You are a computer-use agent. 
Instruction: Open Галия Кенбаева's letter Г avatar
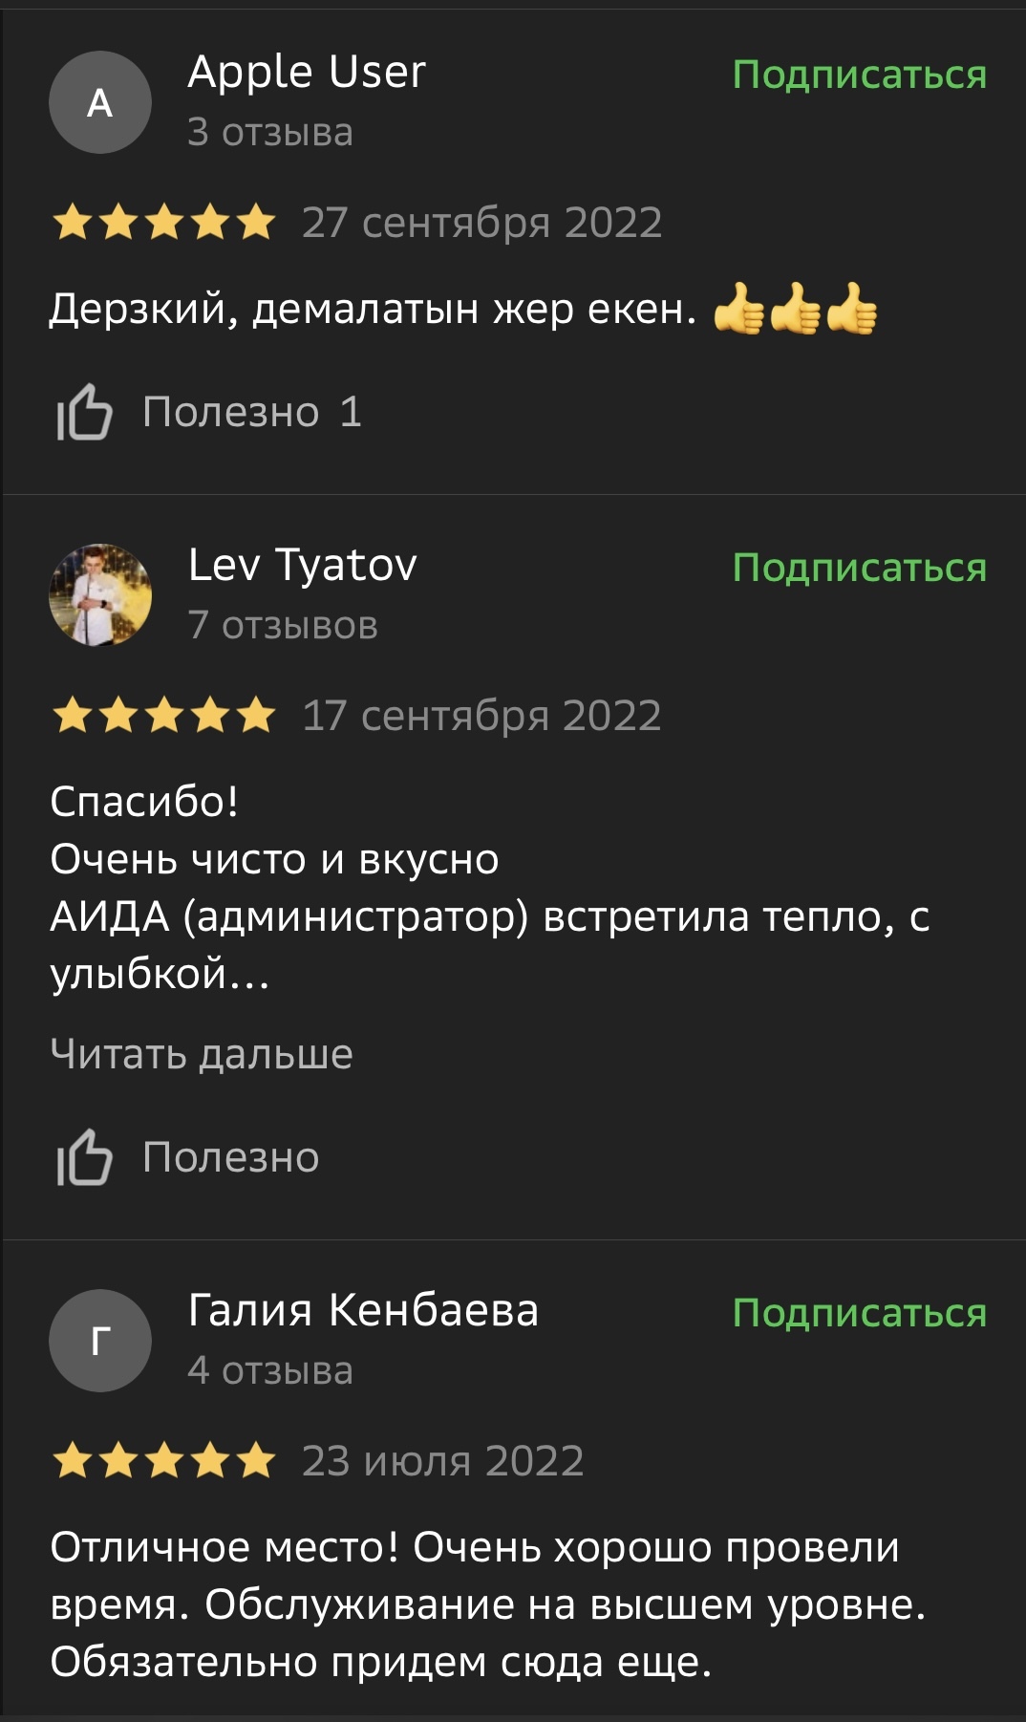point(100,1341)
